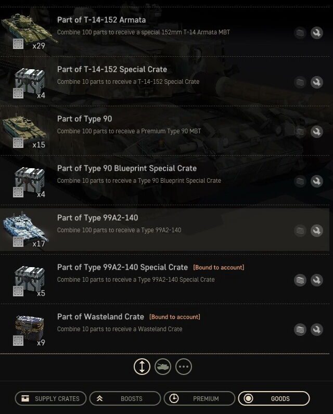This screenshot has height=414, width=333.
Task: Go to the Premium tab
Action: (199, 398)
